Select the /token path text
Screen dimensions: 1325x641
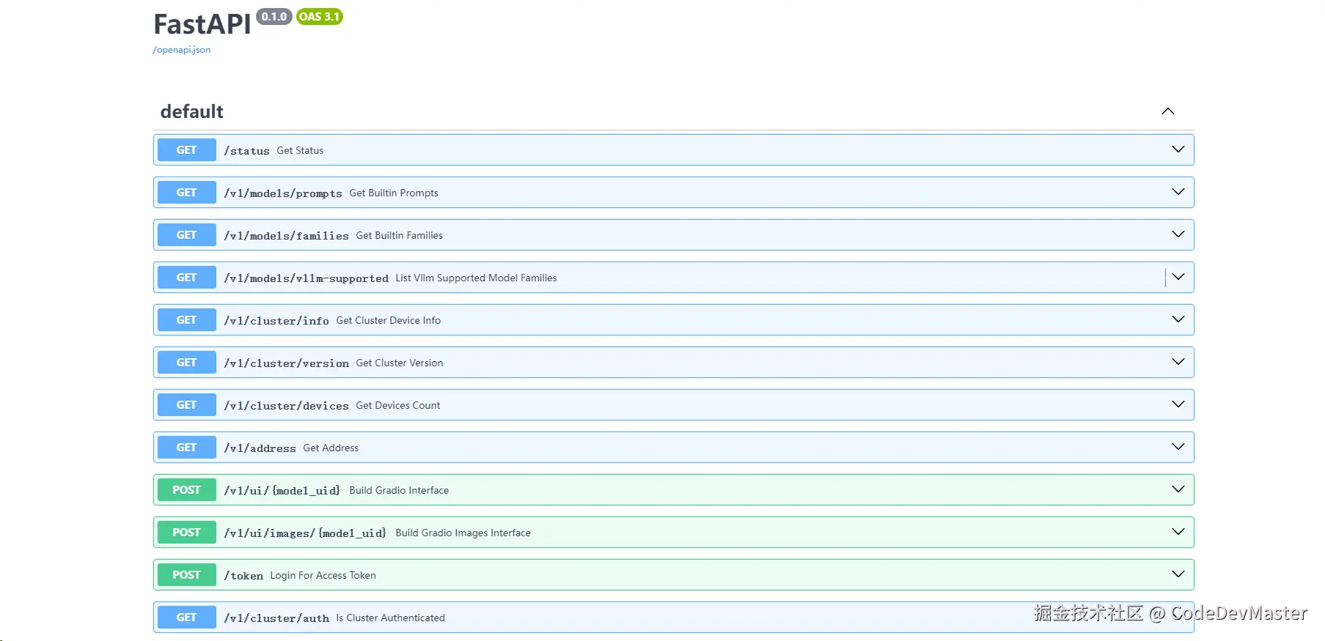tap(243, 576)
